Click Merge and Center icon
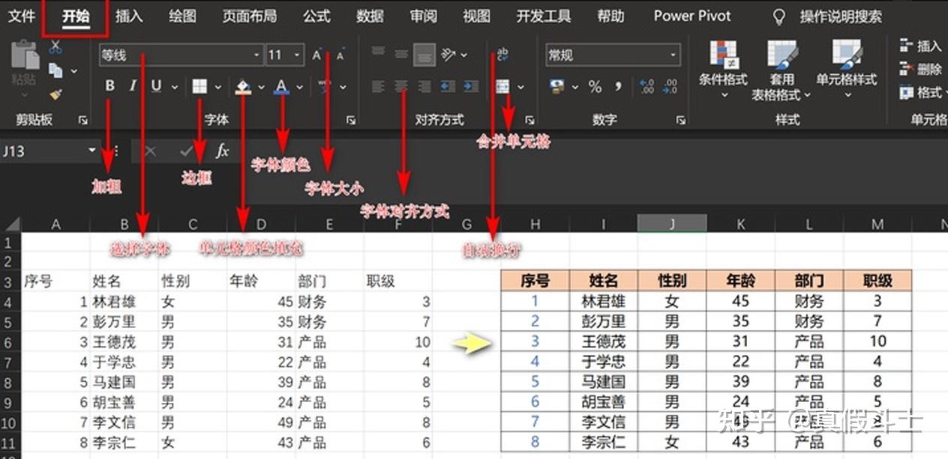This screenshot has height=459, width=948. [502, 87]
